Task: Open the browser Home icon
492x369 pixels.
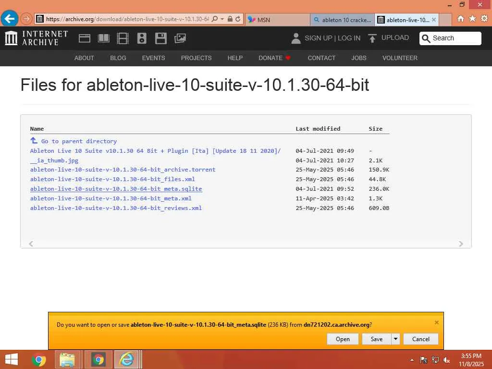Action: (x=461, y=19)
